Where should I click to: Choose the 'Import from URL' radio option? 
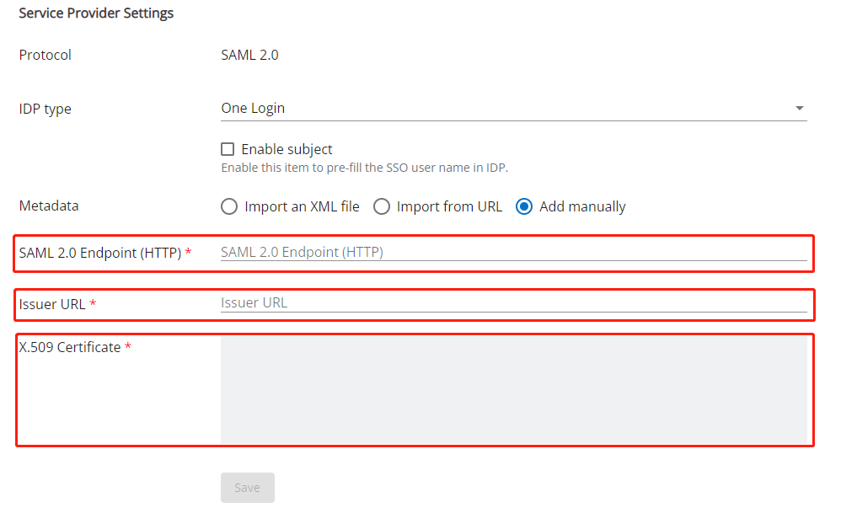point(382,206)
